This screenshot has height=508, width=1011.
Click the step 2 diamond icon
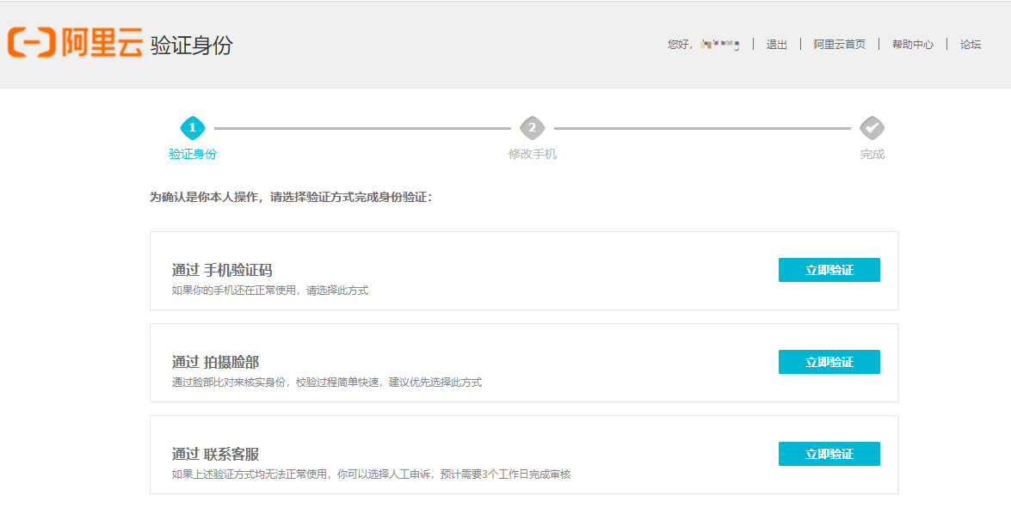coord(532,128)
